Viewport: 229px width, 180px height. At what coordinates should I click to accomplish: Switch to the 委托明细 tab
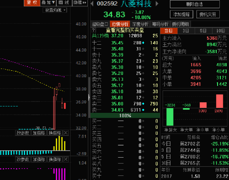(x=180, y=24)
